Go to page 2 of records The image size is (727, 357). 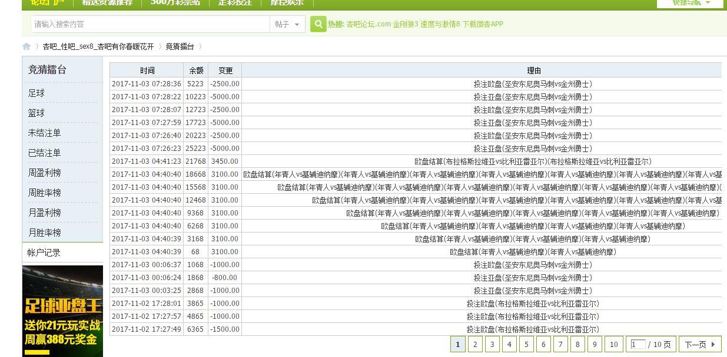click(475, 345)
